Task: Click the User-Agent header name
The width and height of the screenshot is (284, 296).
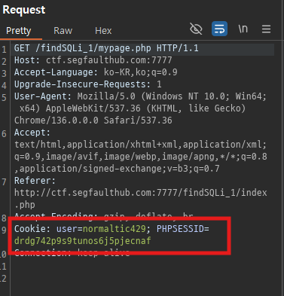Action: click(x=41, y=96)
